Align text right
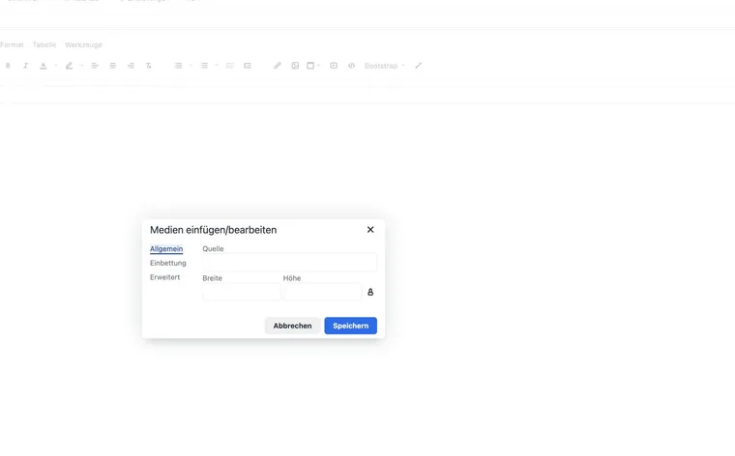This screenshot has width=735, height=456. pyautogui.click(x=131, y=66)
